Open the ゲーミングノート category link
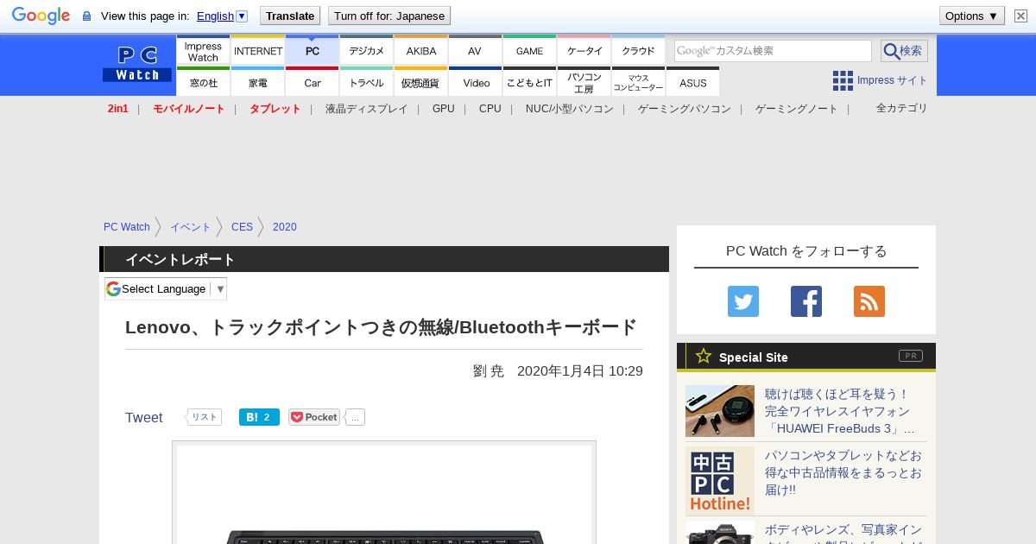 796,109
